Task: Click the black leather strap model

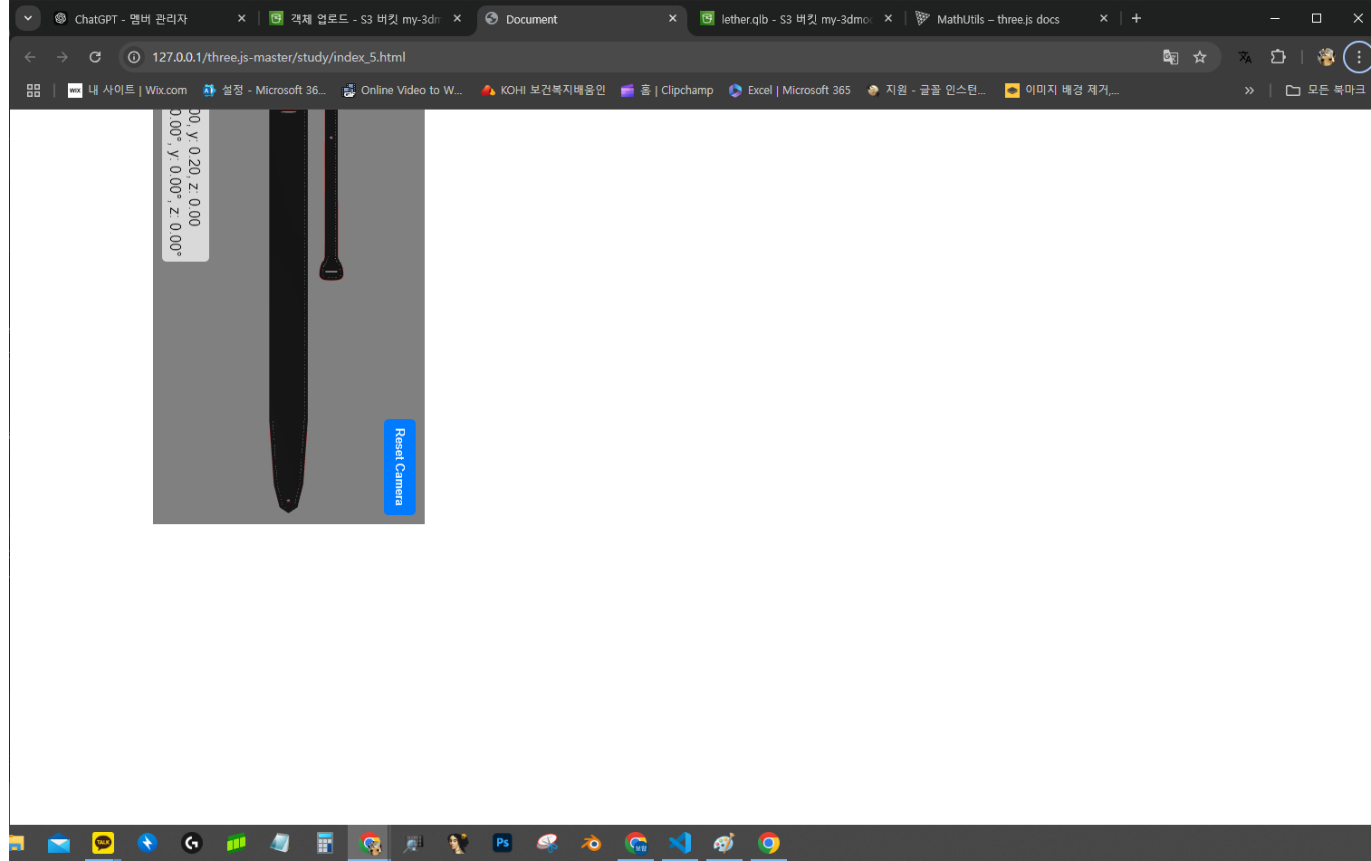Action: point(289,311)
